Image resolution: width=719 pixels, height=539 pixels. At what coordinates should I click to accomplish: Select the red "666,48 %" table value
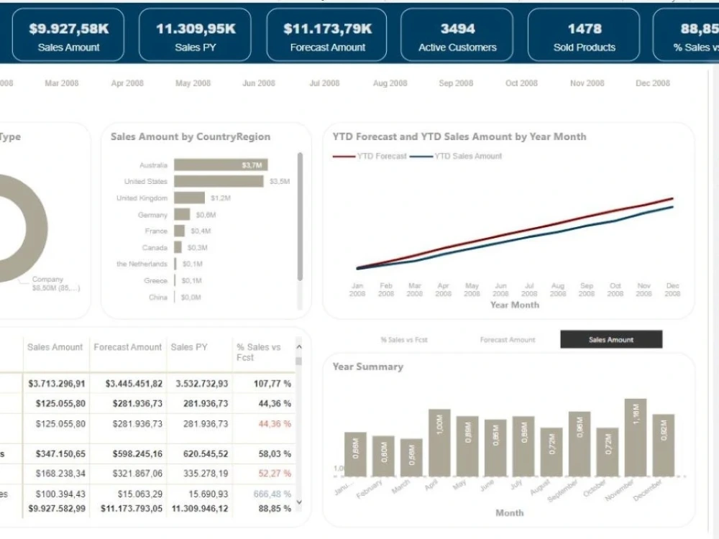pos(273,494)
